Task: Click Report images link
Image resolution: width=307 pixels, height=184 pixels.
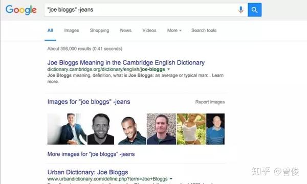Action: [x=210, y=102]
